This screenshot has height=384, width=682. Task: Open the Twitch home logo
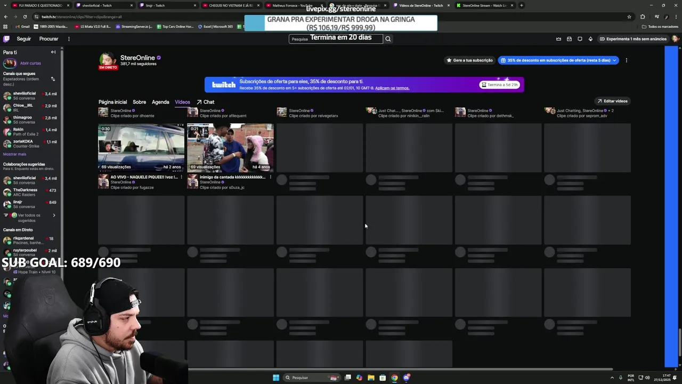click(x=6, y=39)
